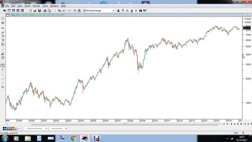Click the horizontal chart scrollbar
This screenshot has height=142, width=252.
[x=125, y=124]
